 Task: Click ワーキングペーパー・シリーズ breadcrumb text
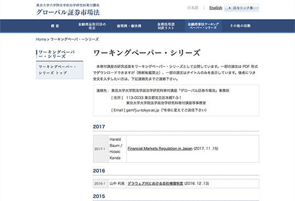pos(74,39)
